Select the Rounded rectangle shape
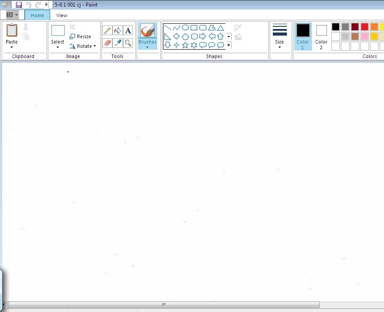The image size is (384, 312). (x=203, y=27)
